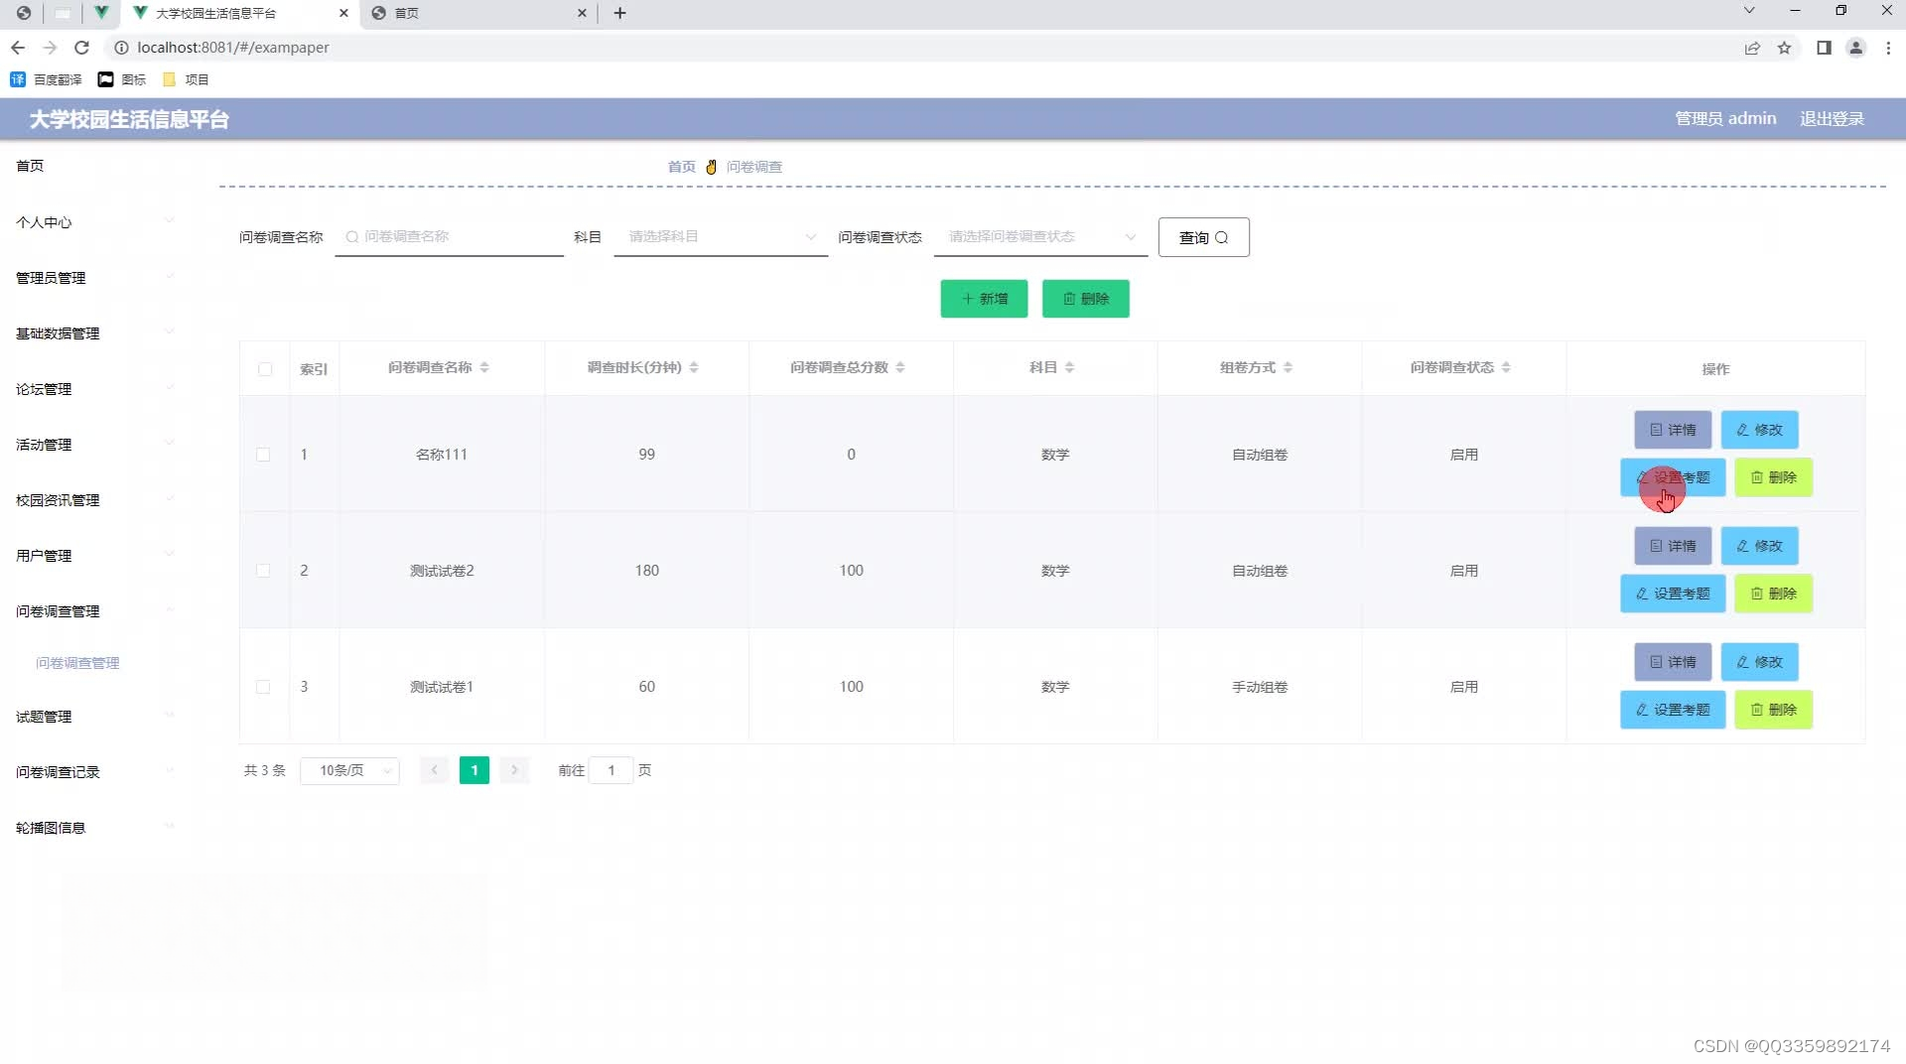Viewport: 1906px width, 1064px height.
Task: Reload the current page
Action: click(x=82, y=48)
